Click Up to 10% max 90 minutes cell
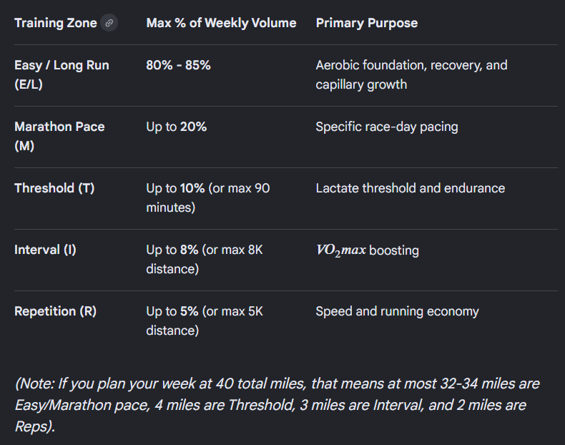565x445 pixels. pyautogui.click(x=208, y=198)
